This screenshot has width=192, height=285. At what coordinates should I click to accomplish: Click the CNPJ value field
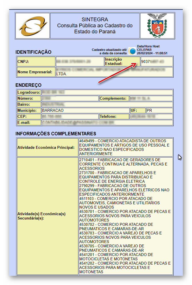point(79,61)
